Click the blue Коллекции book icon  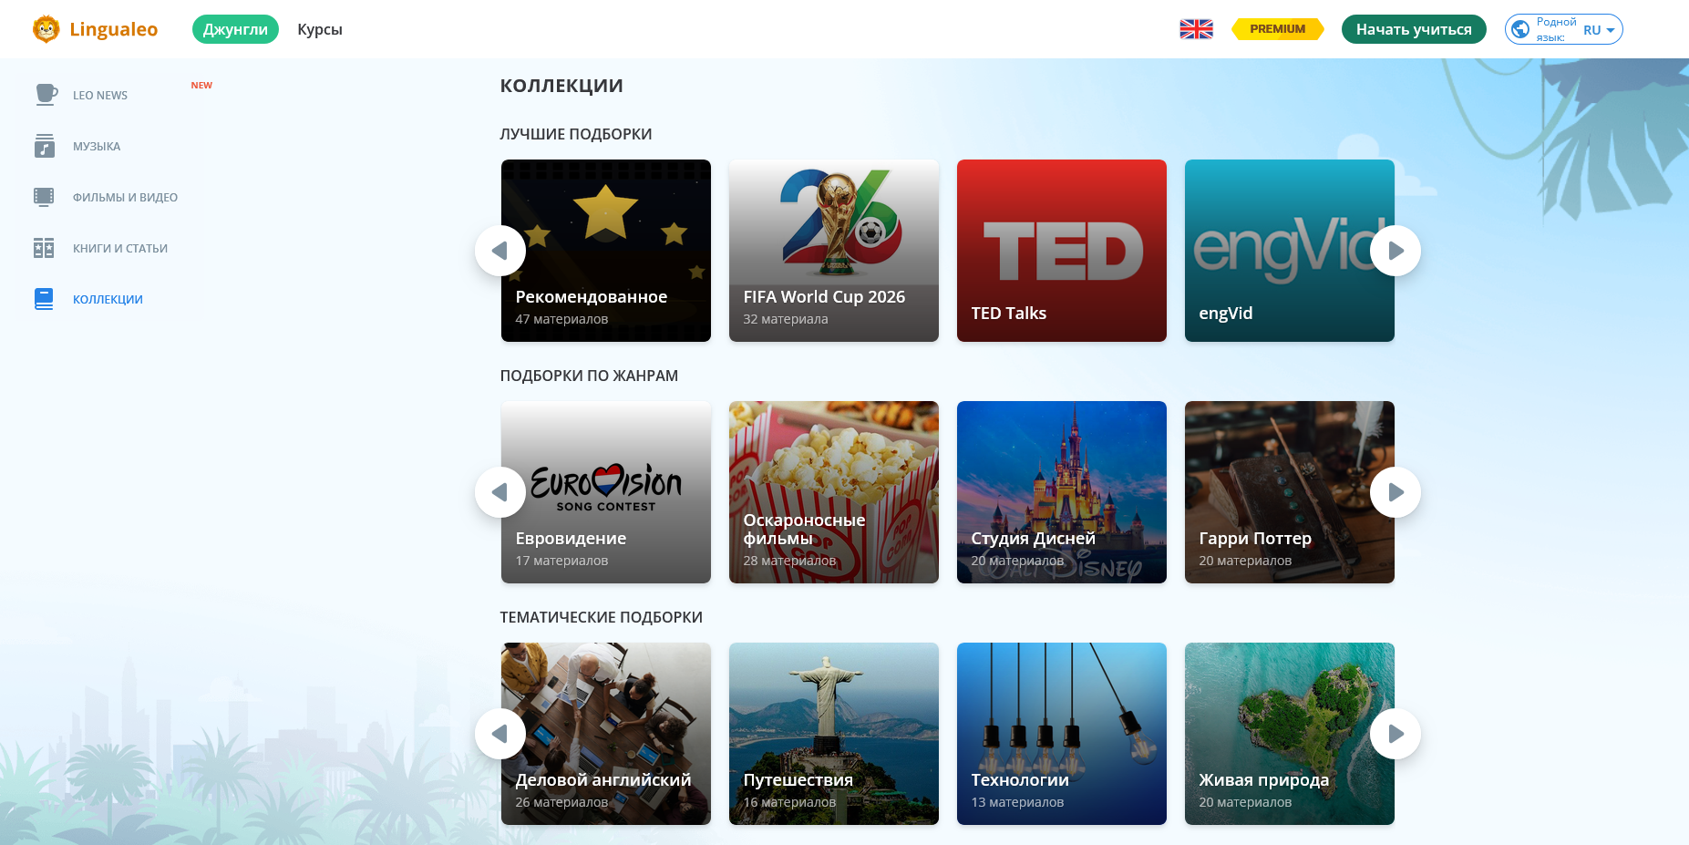click(44, 299)
